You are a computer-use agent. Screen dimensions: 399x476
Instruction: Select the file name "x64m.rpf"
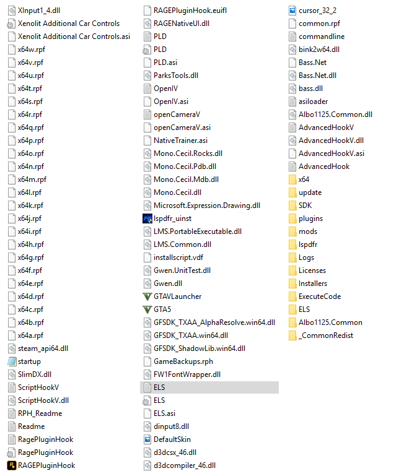click(32, 180)
